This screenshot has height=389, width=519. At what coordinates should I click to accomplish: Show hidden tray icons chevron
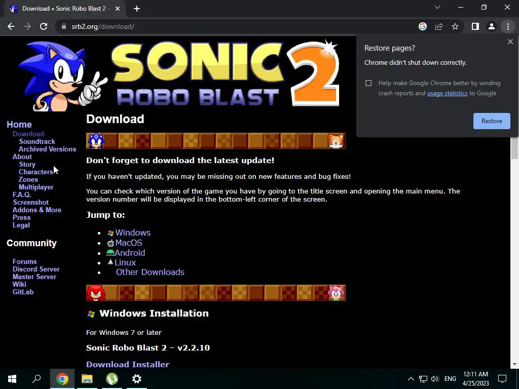tap(411, 379)
